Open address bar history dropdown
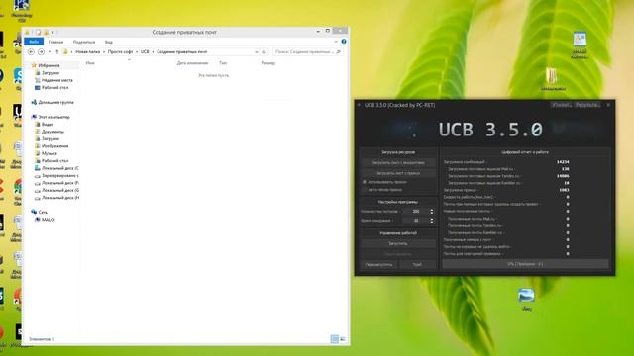 click(x=256, y=52)
